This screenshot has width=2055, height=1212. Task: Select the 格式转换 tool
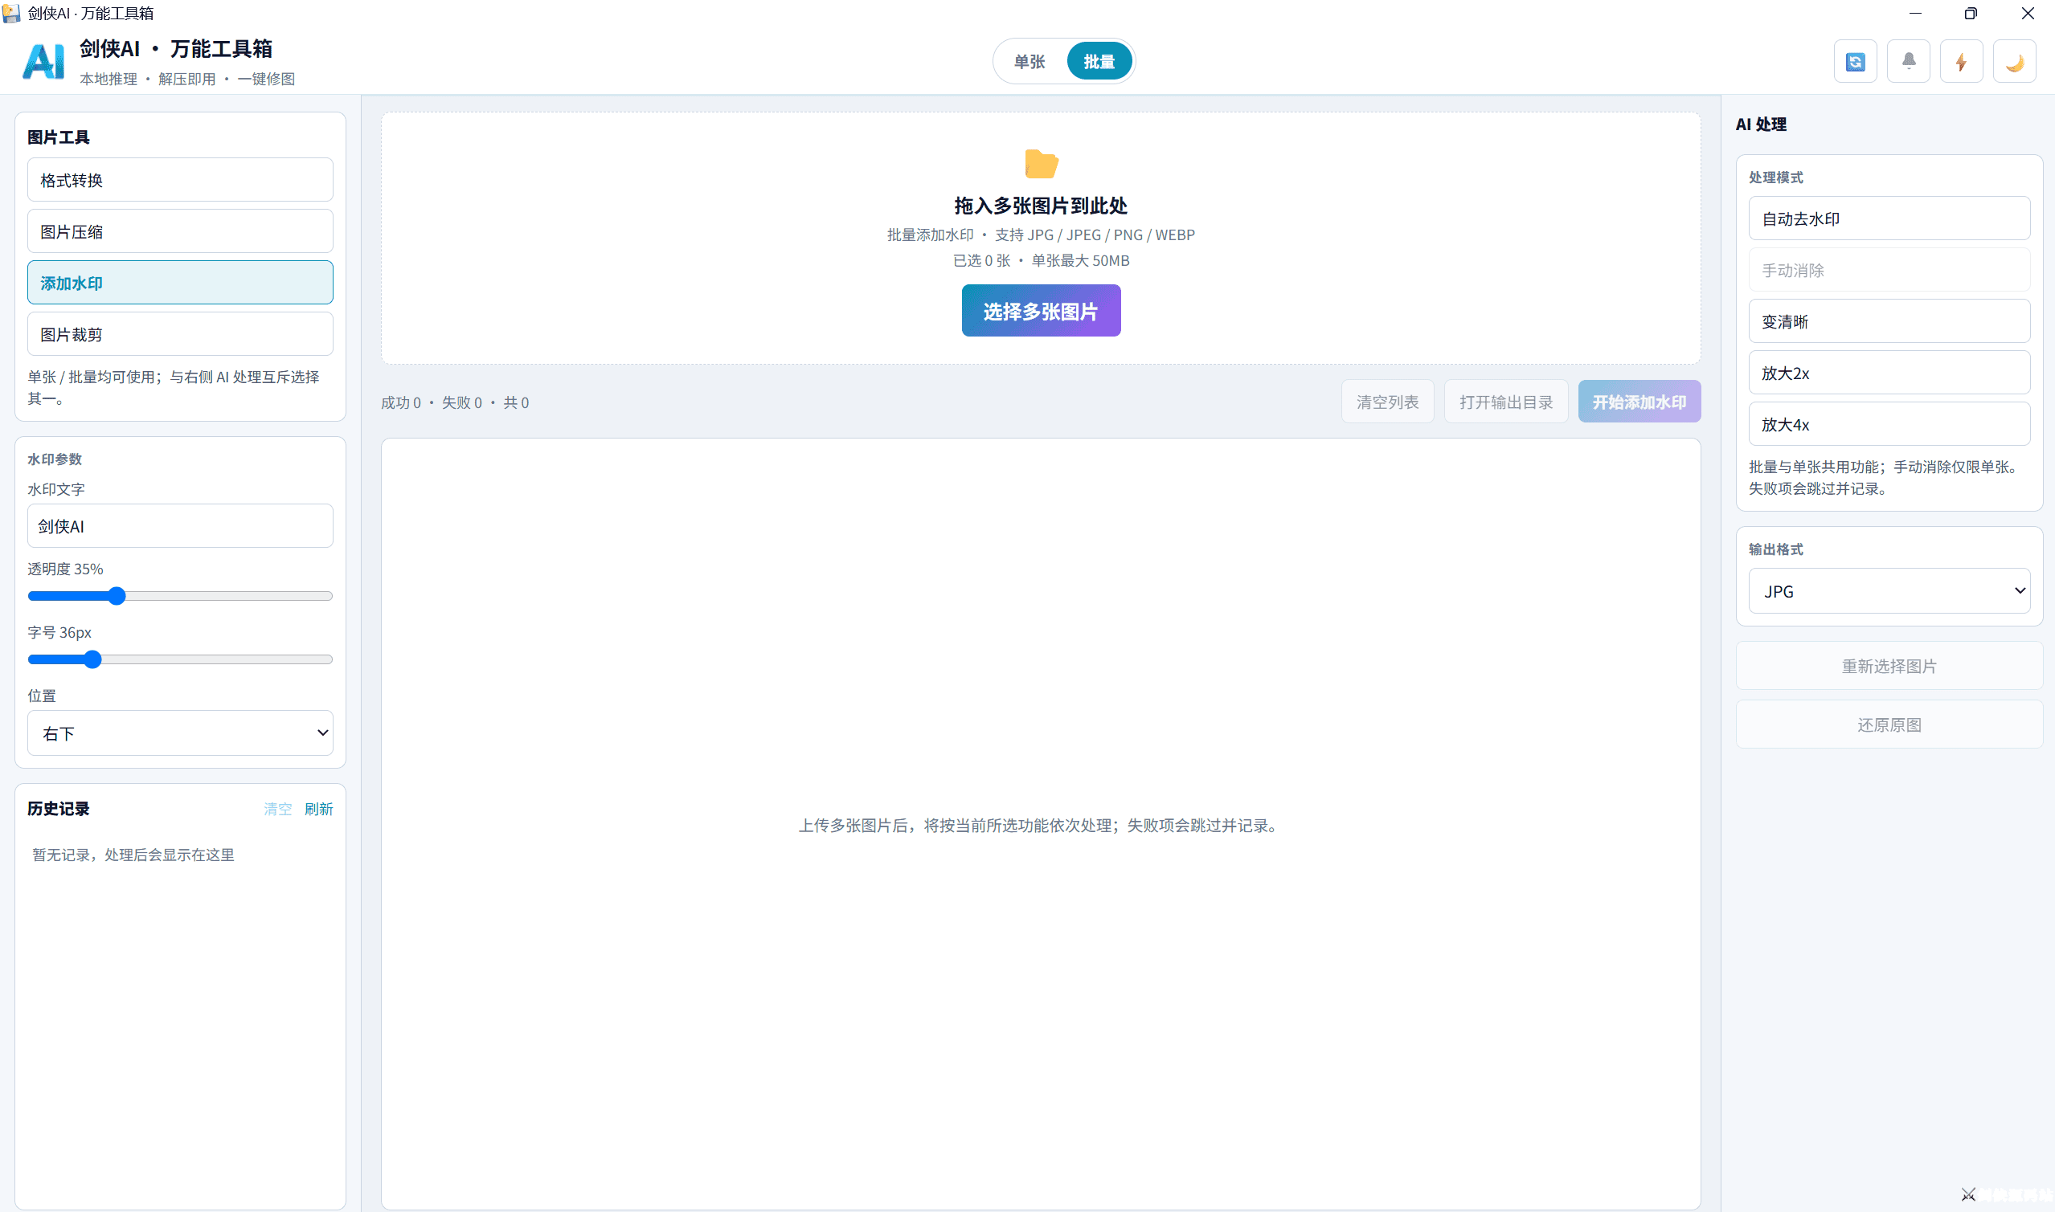[180, 180]
